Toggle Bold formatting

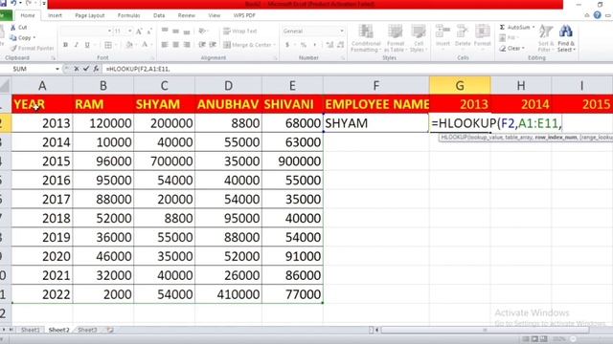(x=65, y=45)
